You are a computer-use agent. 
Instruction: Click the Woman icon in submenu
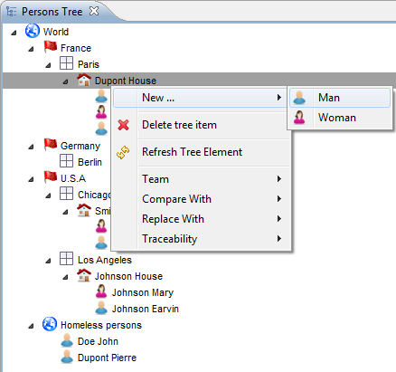coord(299,118)
